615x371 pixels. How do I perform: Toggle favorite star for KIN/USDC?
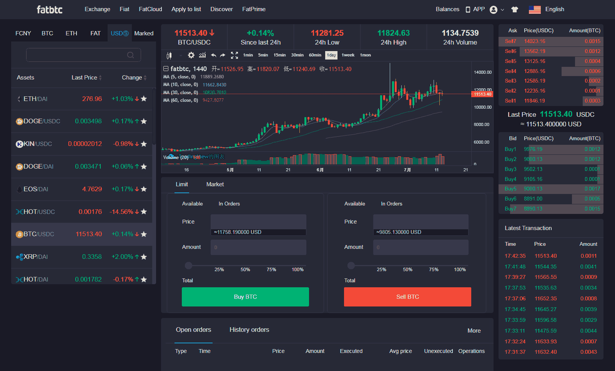144,144
